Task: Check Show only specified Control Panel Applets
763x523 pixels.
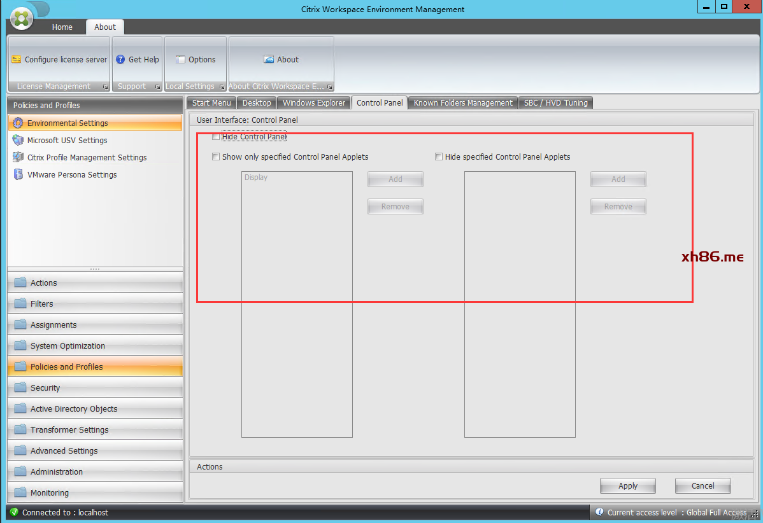Action: click(216, 157)
